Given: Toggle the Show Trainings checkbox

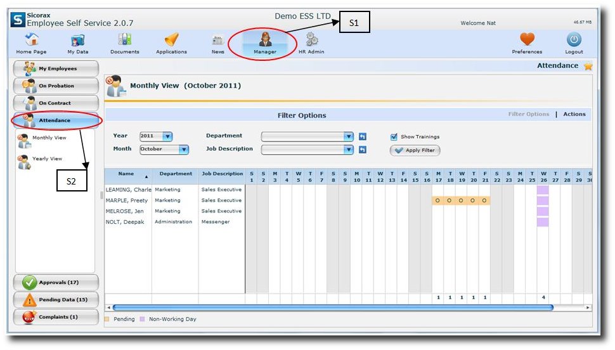Looking at the screenshot, I should tap(394, 136).
